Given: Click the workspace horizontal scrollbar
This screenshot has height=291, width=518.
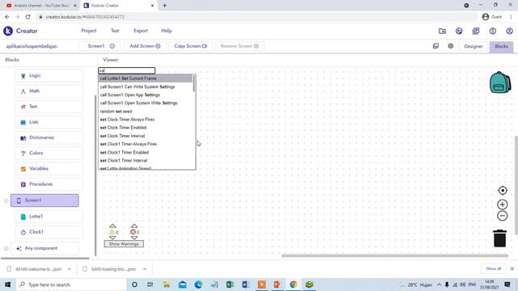Looking at the screenshot, I should click(395, 255).
